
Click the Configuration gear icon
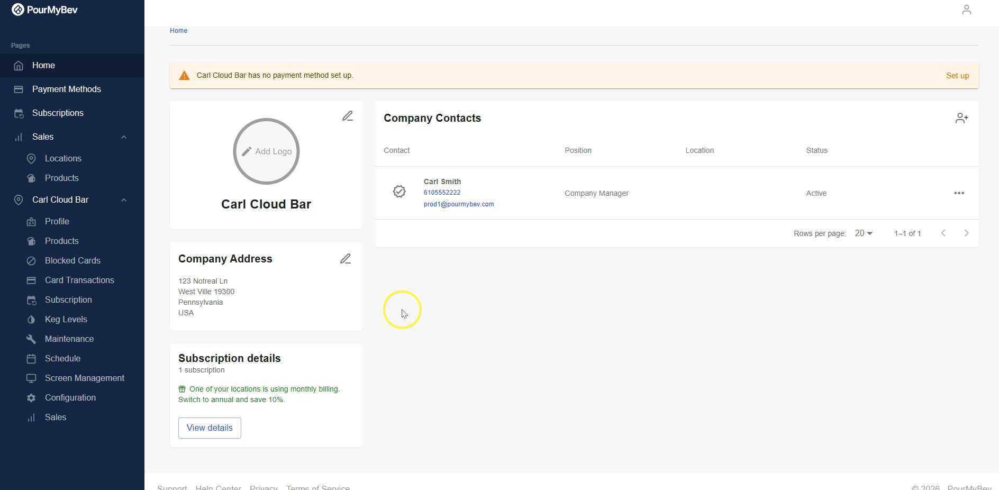click(x=31, y=398)
